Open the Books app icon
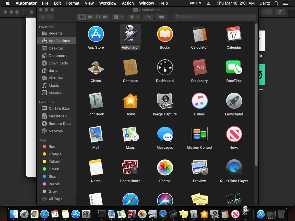Image resolution: width=295 pixels, height=221 pixels. (165, 34)
